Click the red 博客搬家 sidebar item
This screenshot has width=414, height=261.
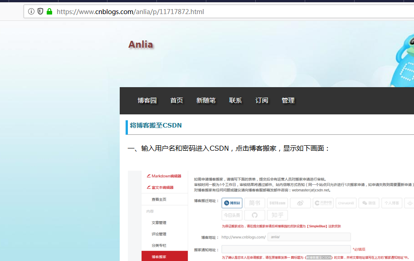click(x=165, y=256)
